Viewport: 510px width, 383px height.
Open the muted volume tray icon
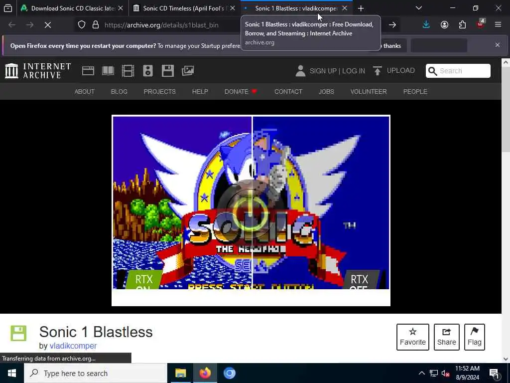point(446,373)
